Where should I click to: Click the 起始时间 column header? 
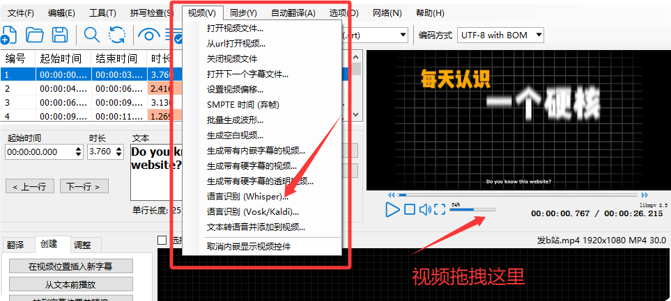63,58
